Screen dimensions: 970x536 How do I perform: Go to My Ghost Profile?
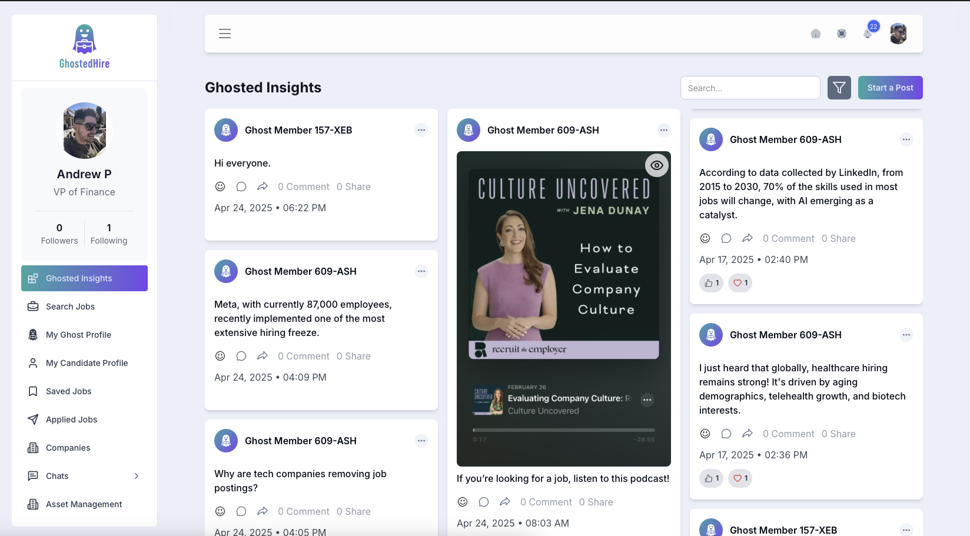(84, 335)
